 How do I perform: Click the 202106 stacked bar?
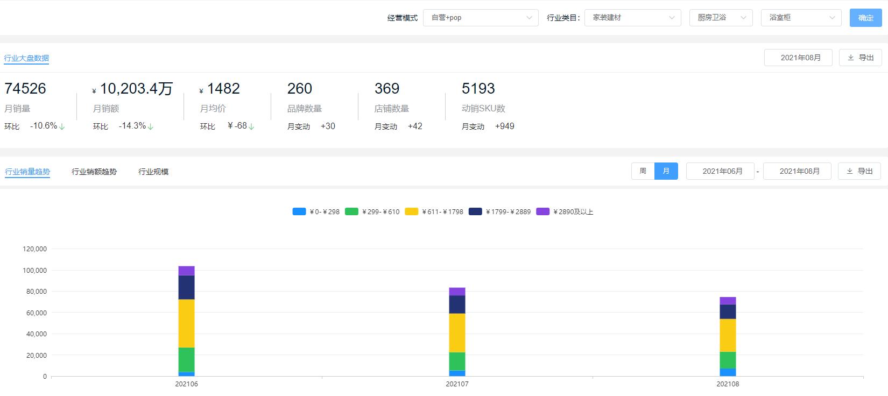[186, 321]
